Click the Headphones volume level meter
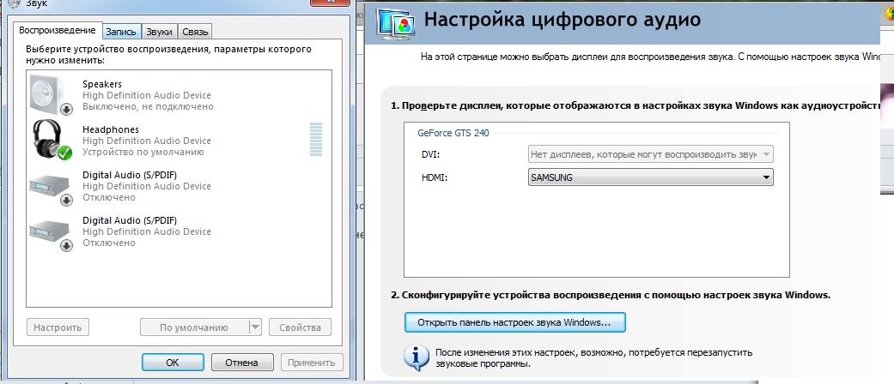Viewport: 894px width, 384px height. pos(316,139)
